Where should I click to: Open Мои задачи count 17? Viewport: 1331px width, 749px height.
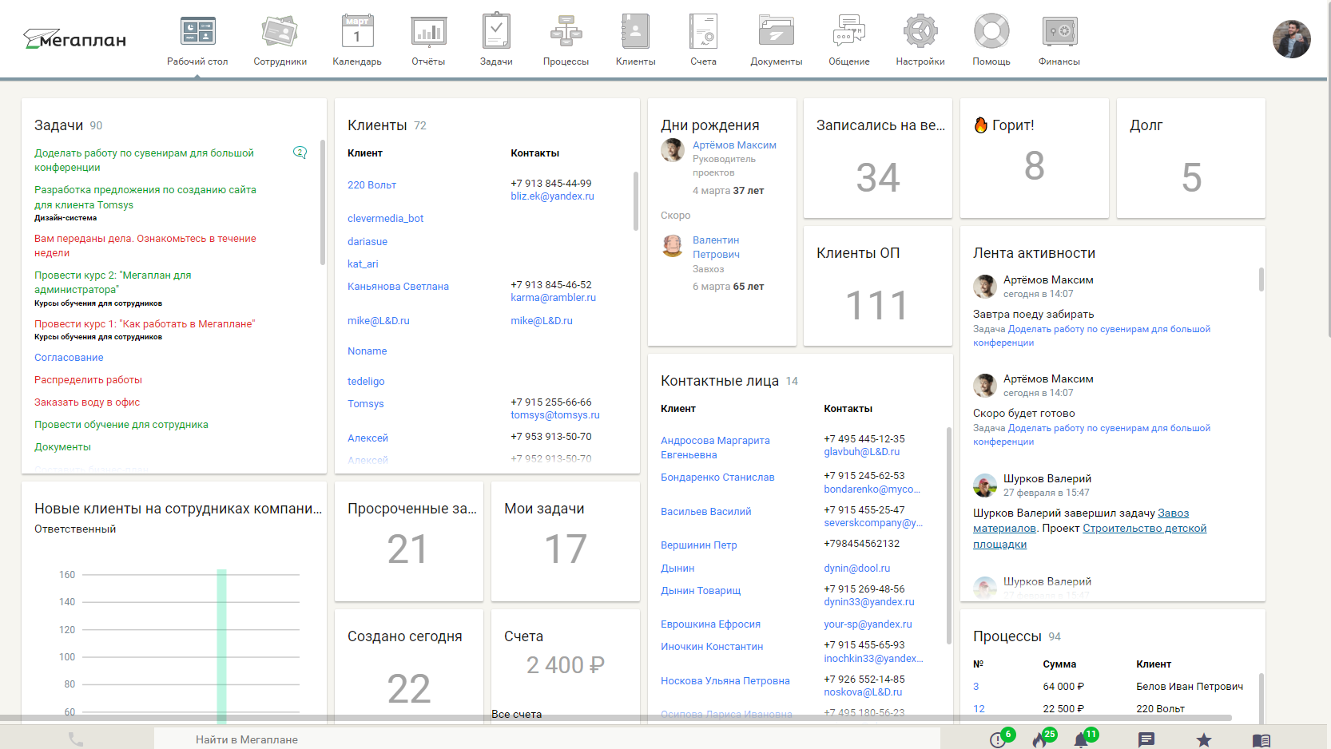coord(566,549)
